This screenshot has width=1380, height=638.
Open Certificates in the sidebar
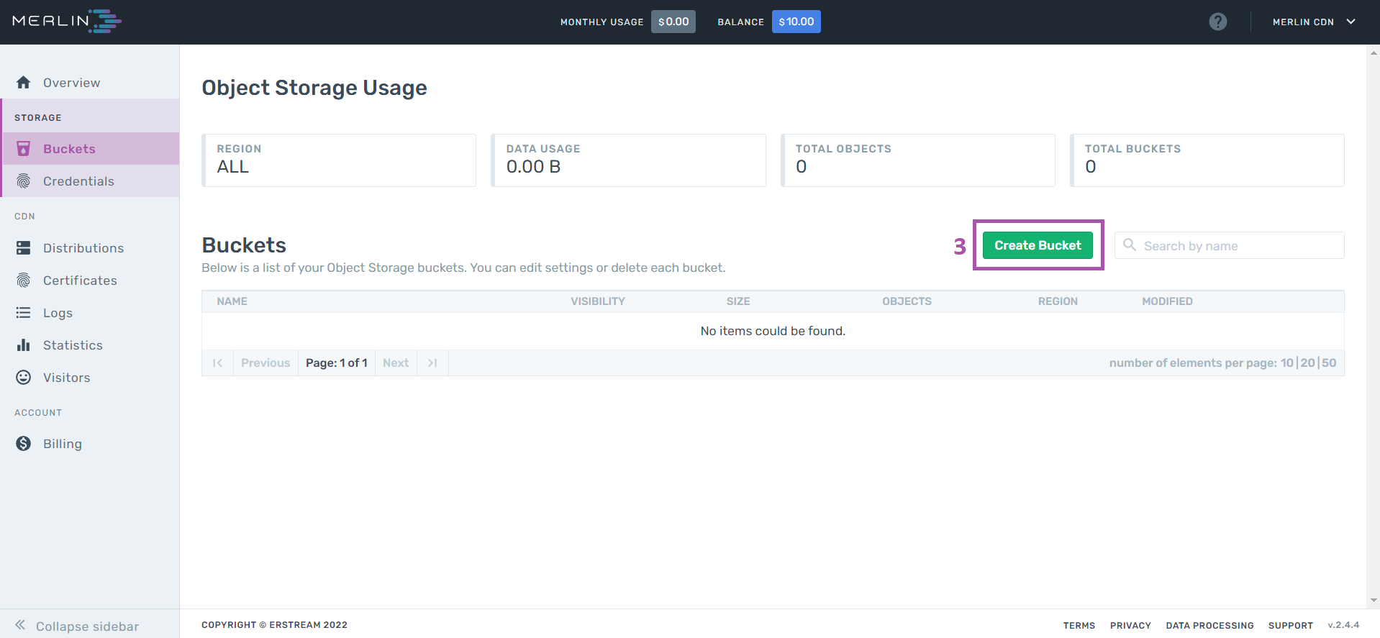pos(90,281)
